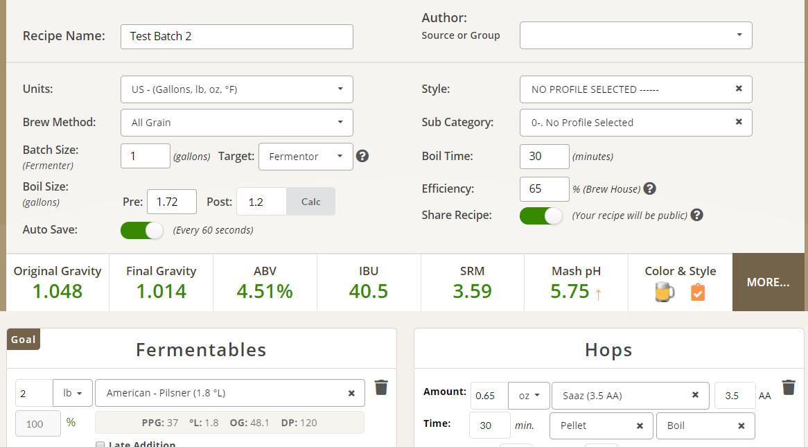Image resolution: width=808 pixels, height=447 pixels.
Task: Toggle the Auto Save switch
Action: click(x=142, y=230)
